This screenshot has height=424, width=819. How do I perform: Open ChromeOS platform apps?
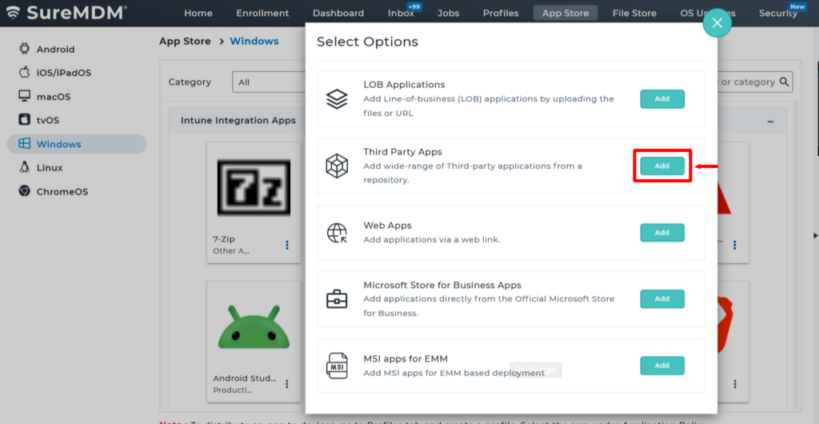point(62,192)
